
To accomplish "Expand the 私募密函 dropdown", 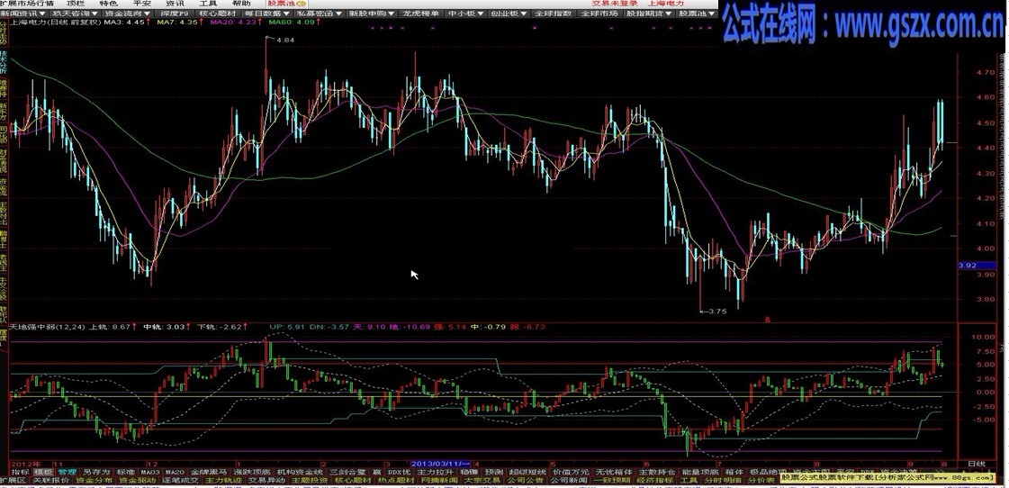I will pos(319,13).
